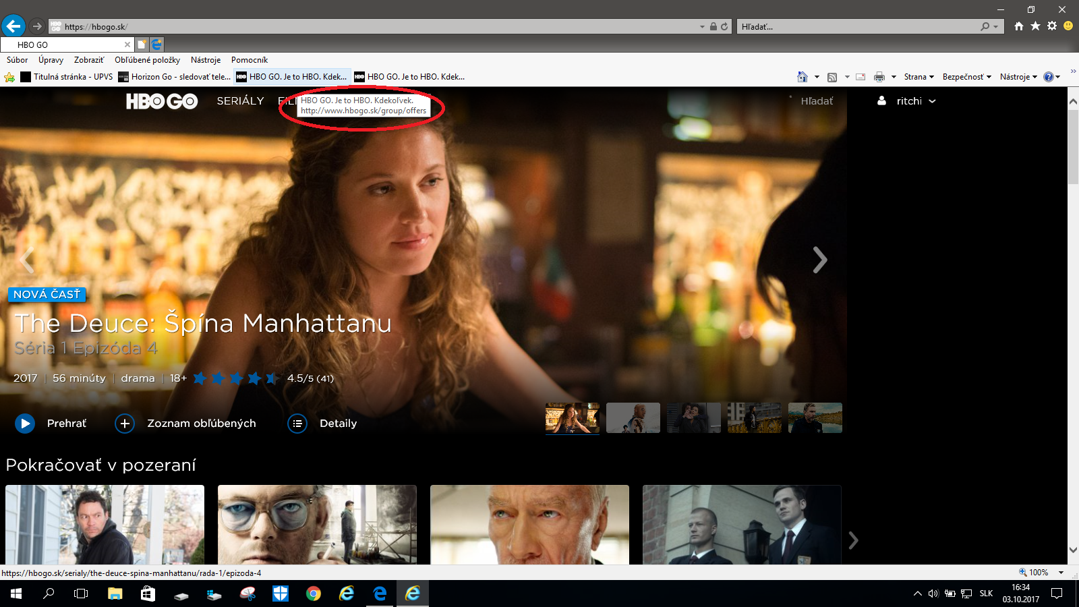Click the HBO GO logo
The width and height of the screenshot is (1079, 607).
click(x=162, y=101)
